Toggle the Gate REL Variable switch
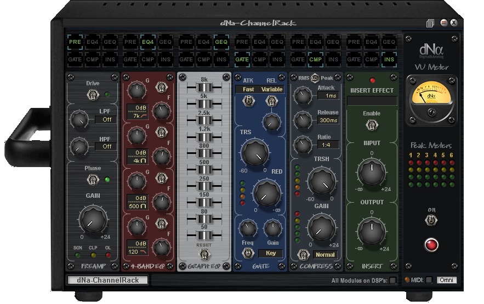 pos(271,100)
